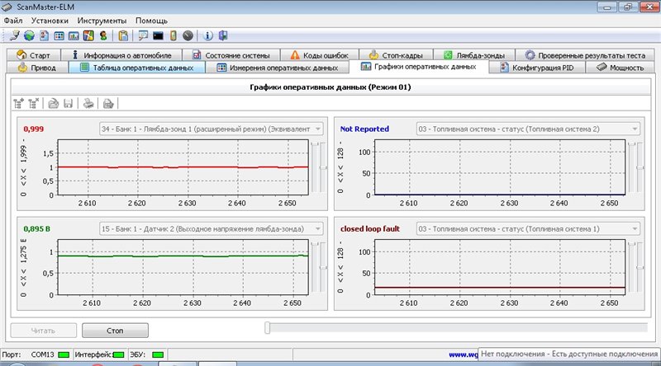
Task: Switch to the Мощность tab
Action: tap(621, 68)
